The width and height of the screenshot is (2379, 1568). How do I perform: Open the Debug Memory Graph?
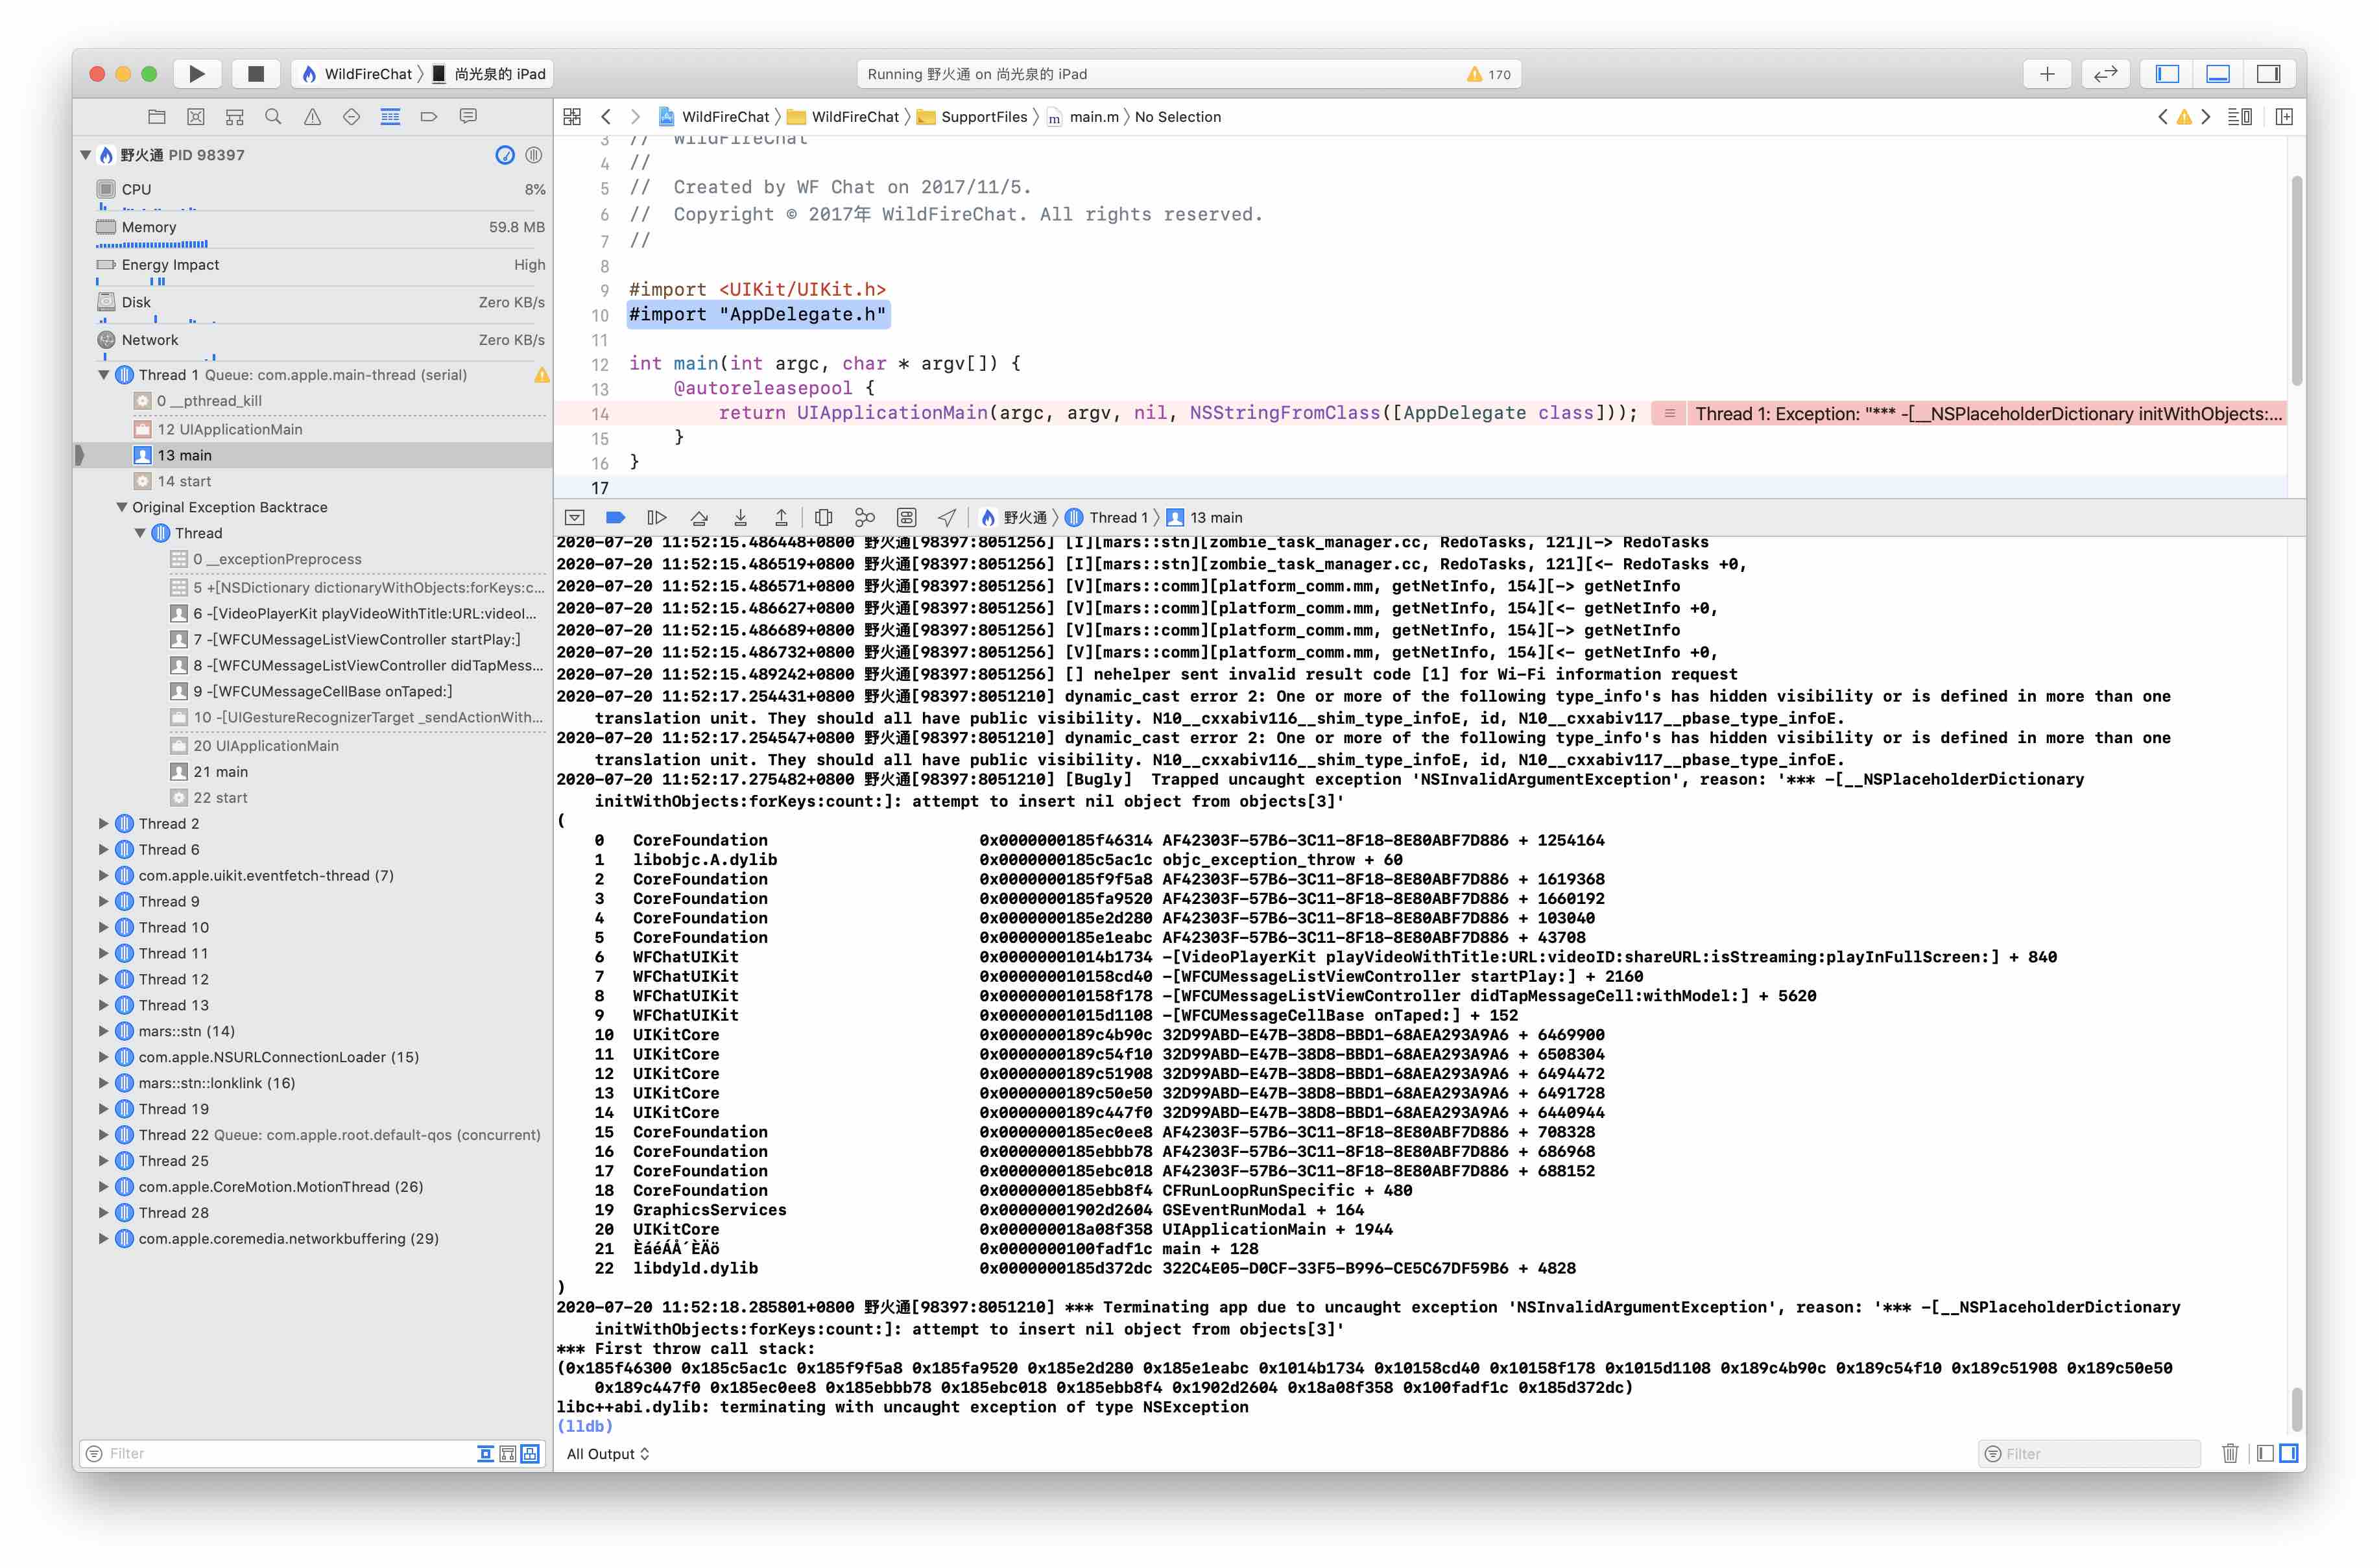click(x=865, y=517)
